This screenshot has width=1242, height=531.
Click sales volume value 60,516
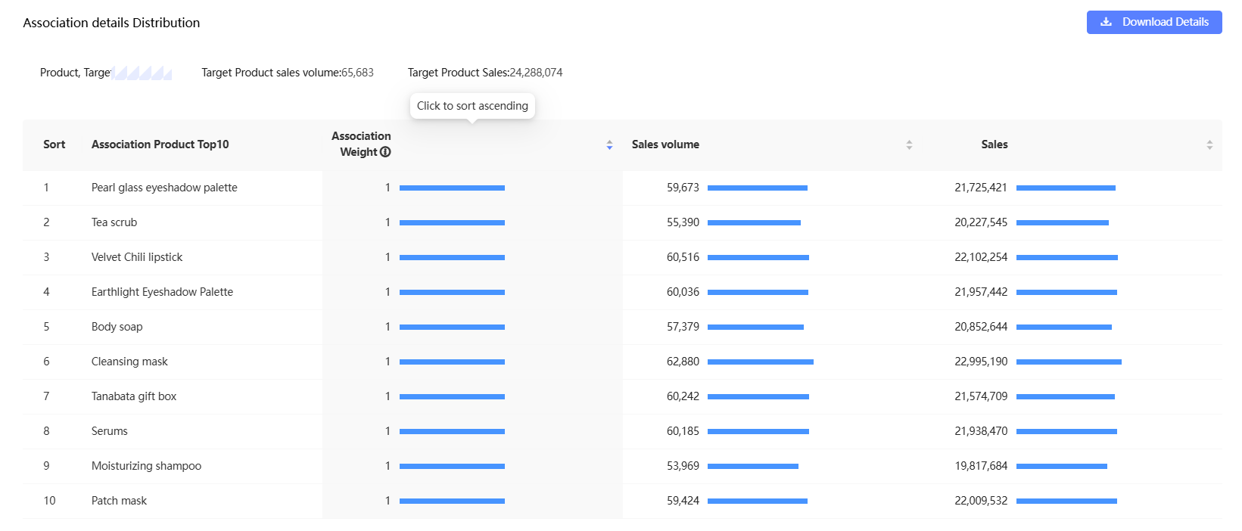(683, 257)
